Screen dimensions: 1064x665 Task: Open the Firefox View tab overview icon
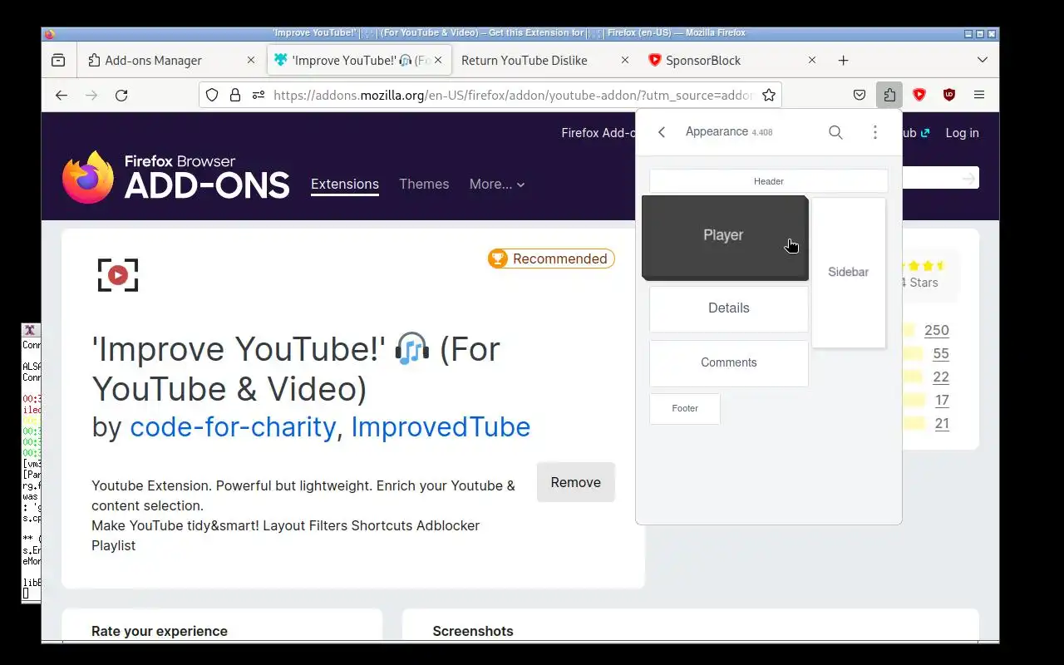click(x=58, y=60)
